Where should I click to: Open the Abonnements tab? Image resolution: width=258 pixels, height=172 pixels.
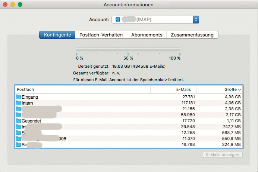[147, 35]
